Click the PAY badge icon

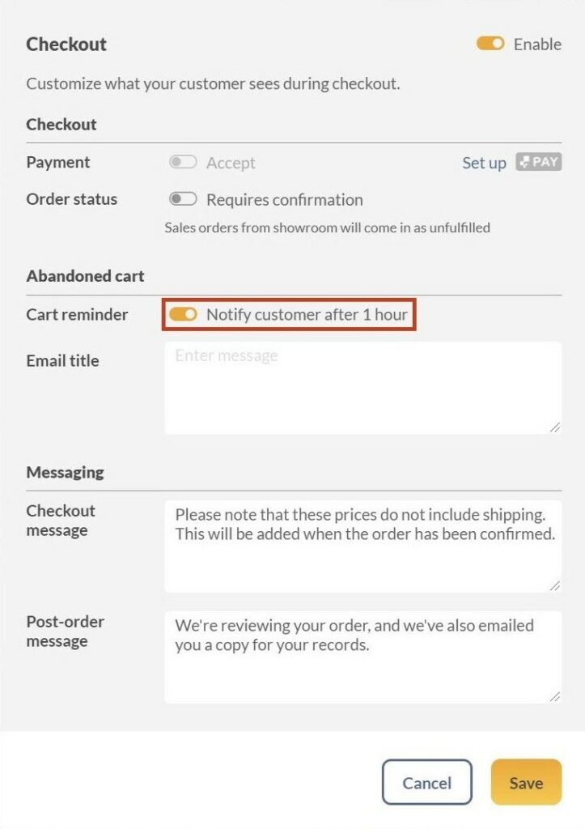(x=539, y=162)
